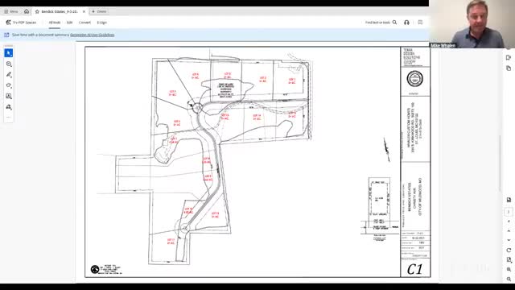Select the arrow selection tool
This screenshot has width=515, height=290.
[x=9, y=53]
